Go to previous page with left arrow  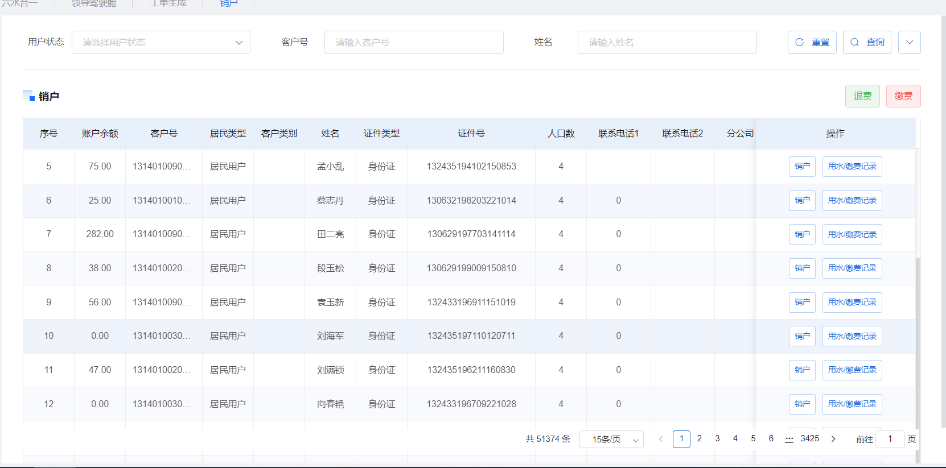(x=661, y=439)
